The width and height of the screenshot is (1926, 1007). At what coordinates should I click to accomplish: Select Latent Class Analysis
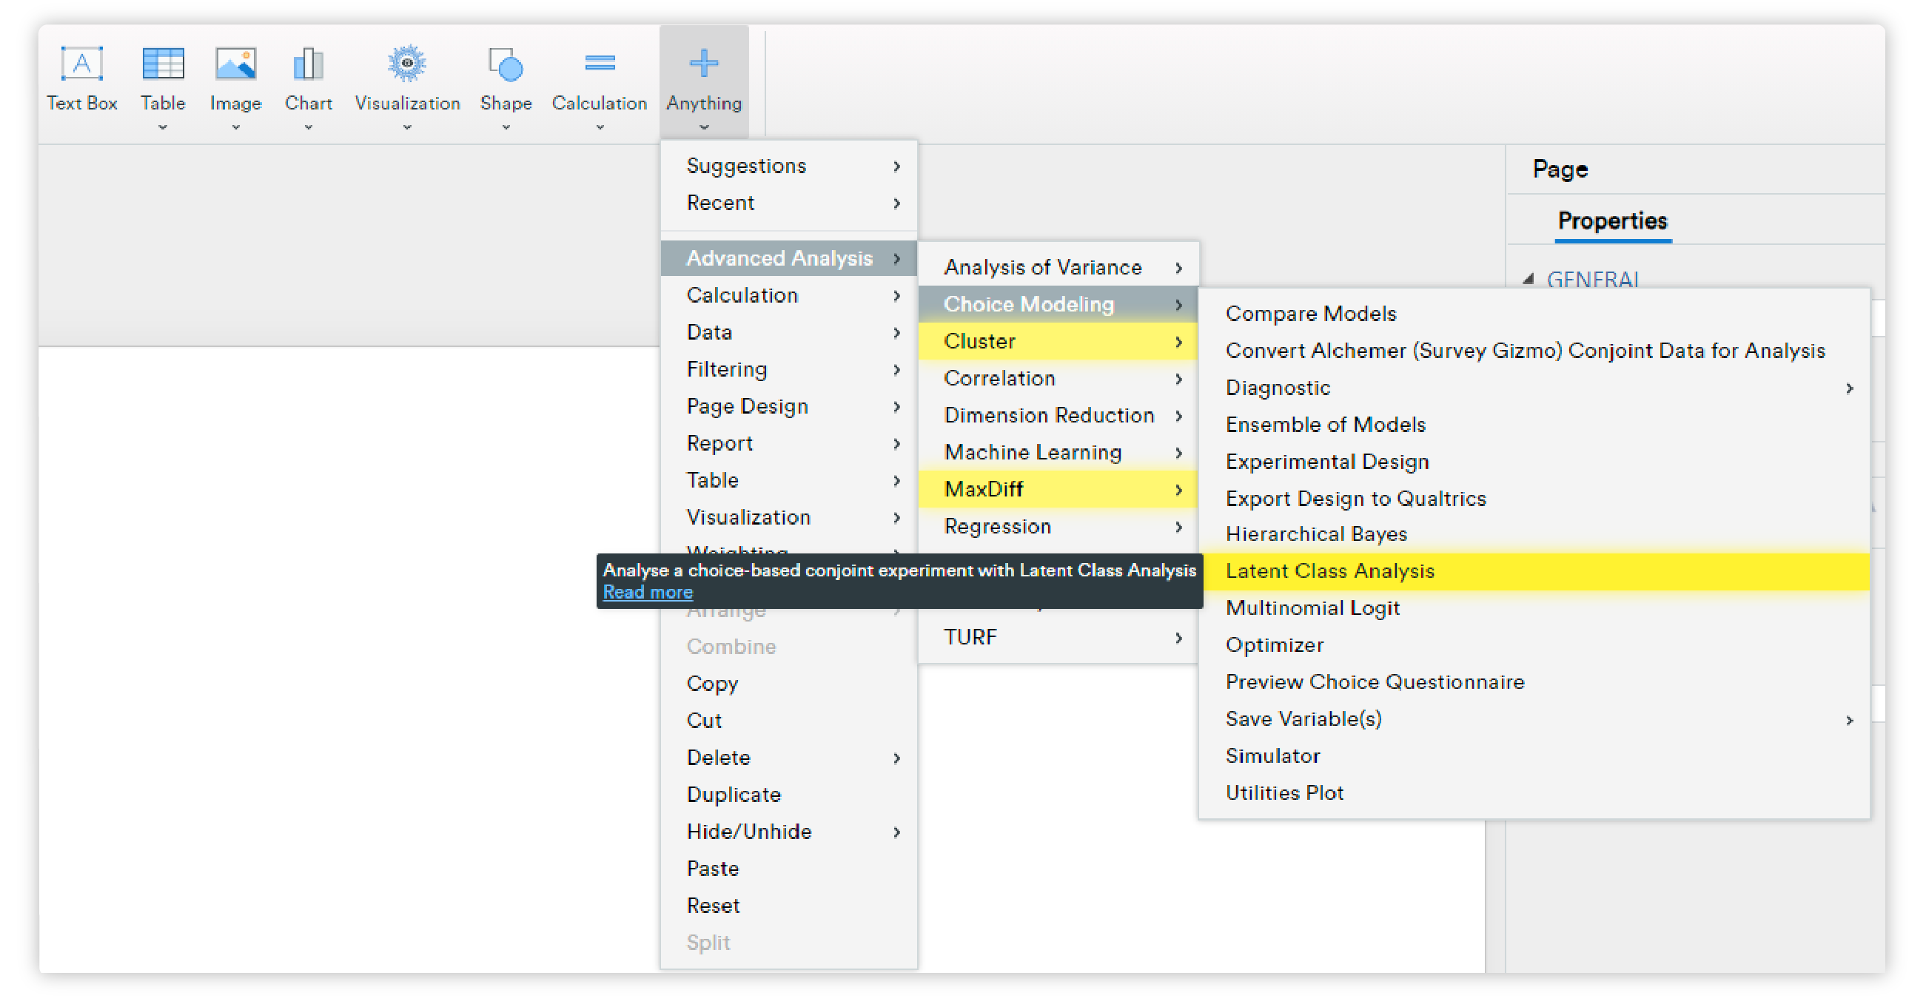tap(1534, 572)
